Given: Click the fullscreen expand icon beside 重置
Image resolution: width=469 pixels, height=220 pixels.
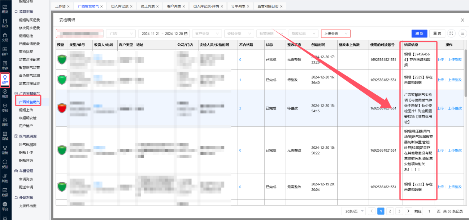Looking at the screenshot, I should [451, 33].
